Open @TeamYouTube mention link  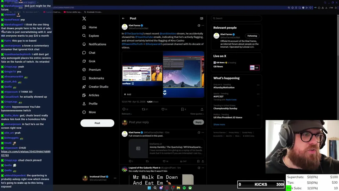point(144,37)
